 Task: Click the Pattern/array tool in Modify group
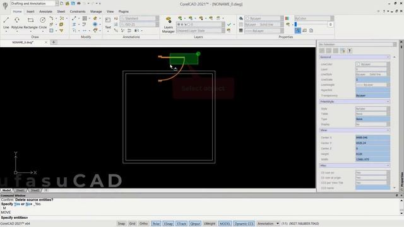coord(85,18)
